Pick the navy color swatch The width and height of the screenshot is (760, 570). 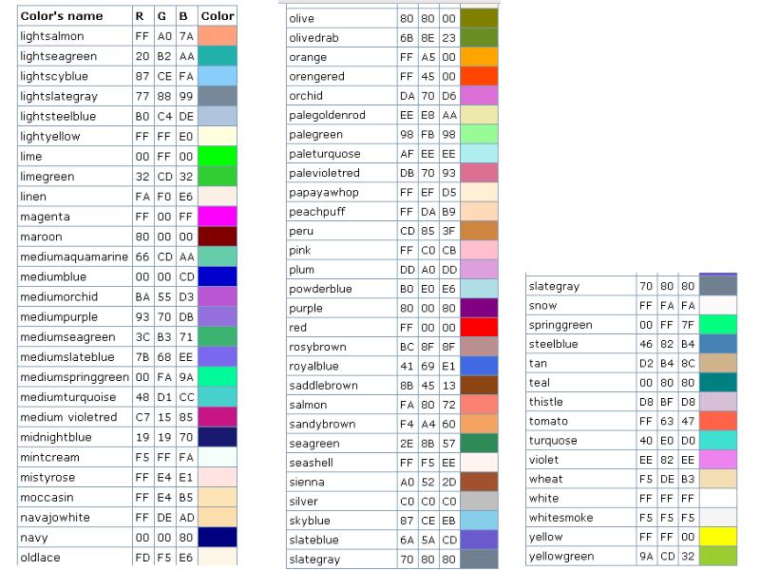click(x=218, y=537)
